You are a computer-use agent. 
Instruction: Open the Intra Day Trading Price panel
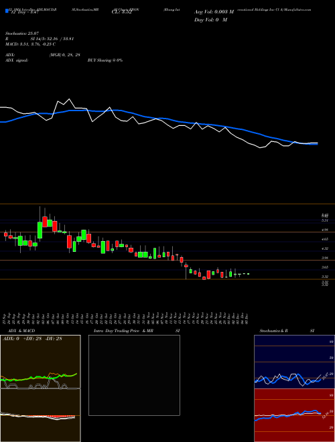[134, 375]
